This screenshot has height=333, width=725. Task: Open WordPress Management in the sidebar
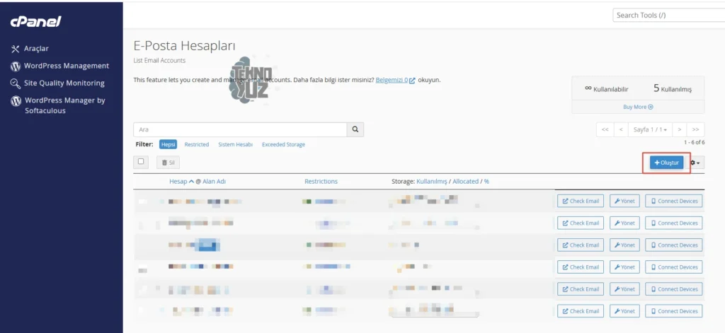click(59, 66)
